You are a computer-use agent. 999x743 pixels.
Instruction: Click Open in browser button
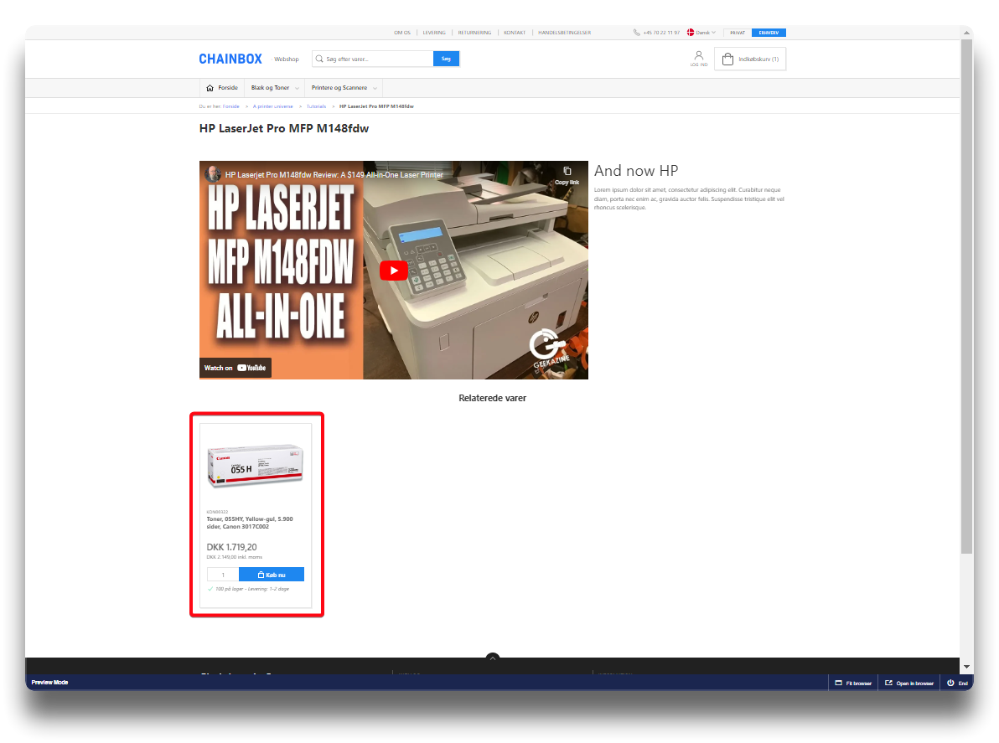909,684
